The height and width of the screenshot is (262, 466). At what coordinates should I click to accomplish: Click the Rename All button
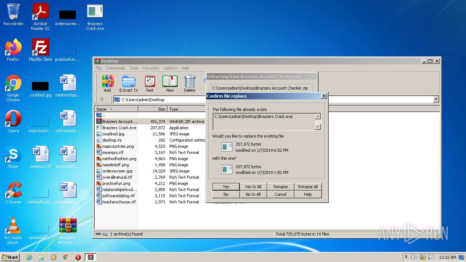308,187
